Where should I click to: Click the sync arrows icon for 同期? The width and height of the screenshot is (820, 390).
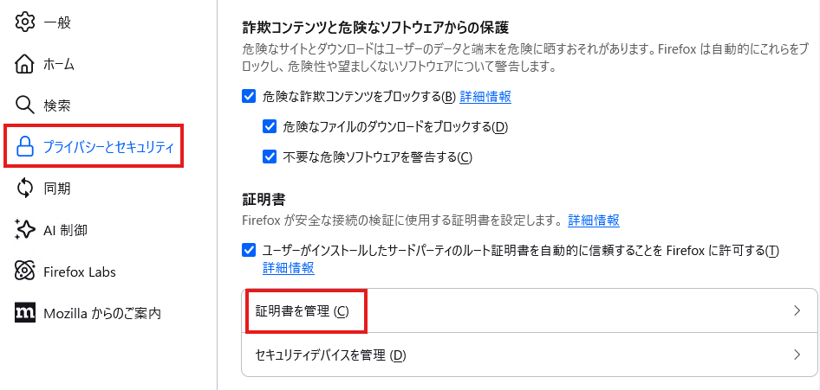point(24,189)
